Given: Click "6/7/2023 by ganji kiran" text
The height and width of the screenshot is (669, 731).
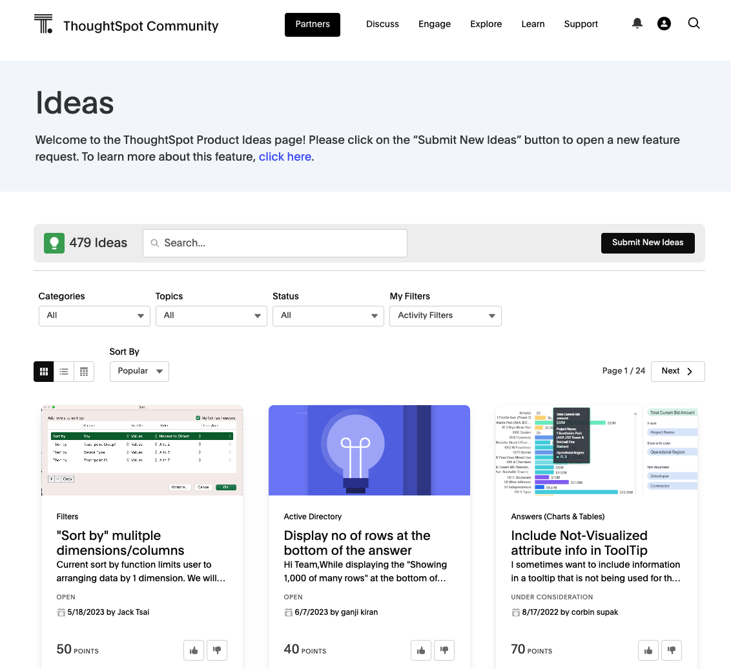Looking at the screenshot, I should 336,612.
